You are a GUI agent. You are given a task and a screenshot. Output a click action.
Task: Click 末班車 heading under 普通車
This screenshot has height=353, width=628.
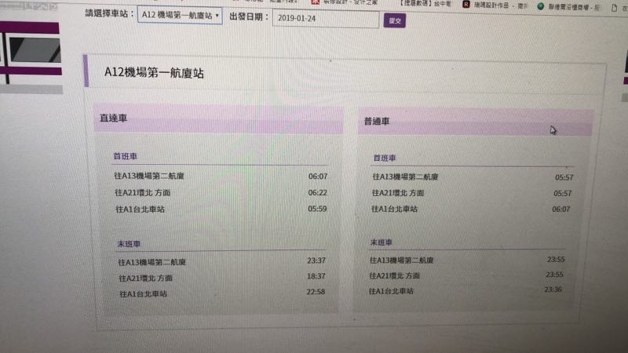[x=382, y=242]
